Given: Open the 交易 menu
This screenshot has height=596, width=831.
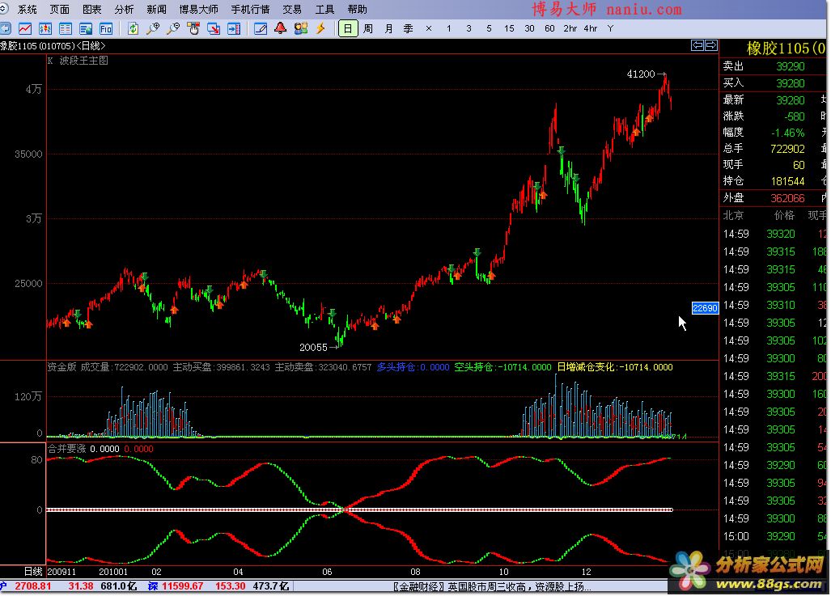Looking at the screenshot, I should click(x=292, y=9).
